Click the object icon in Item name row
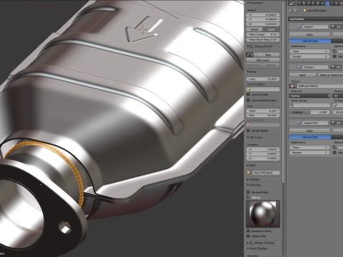Viewport: 343px width, 257px height. click(249, 173)
